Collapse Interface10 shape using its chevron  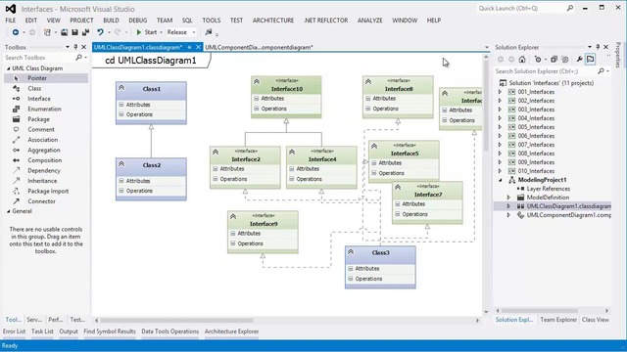(257, 82)
